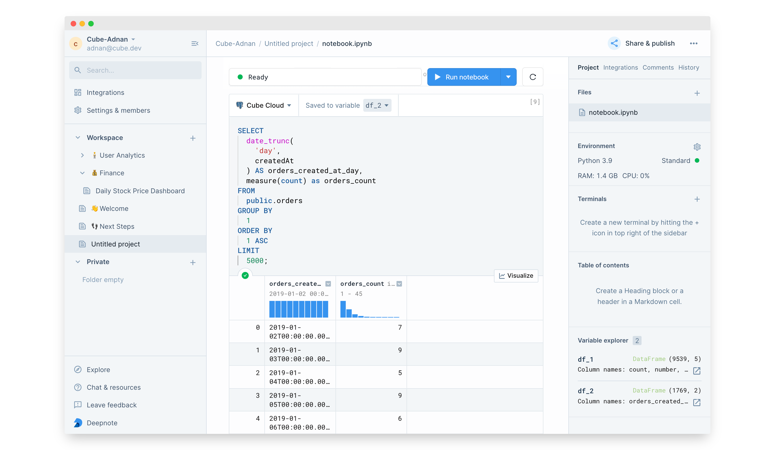Open environment settings gear icon
Screen dimensions: 775x450
click(697, 147)
